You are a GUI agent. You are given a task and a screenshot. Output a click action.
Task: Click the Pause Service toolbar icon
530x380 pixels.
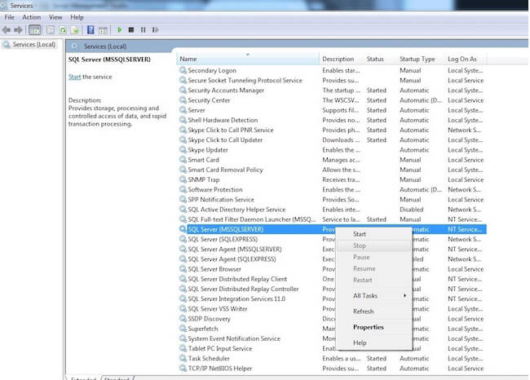pyautogui.click(x=143, y=30)
